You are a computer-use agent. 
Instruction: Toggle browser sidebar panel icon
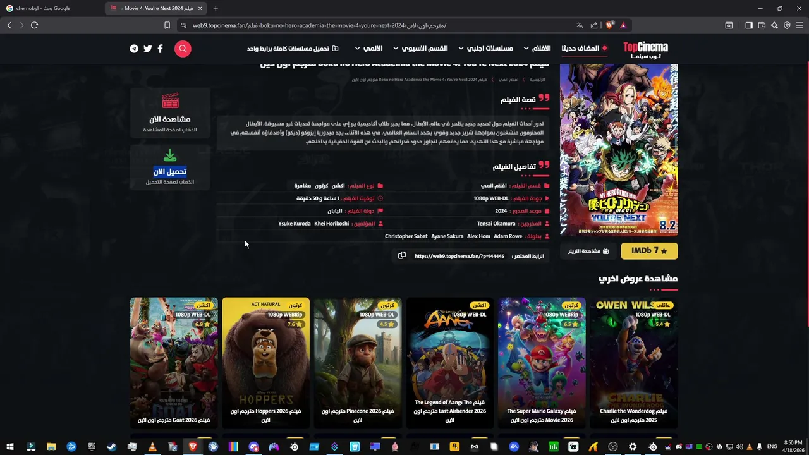tap(748, 25)
